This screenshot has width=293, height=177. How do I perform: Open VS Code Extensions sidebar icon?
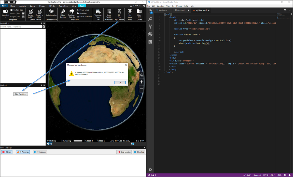[150, 42]
